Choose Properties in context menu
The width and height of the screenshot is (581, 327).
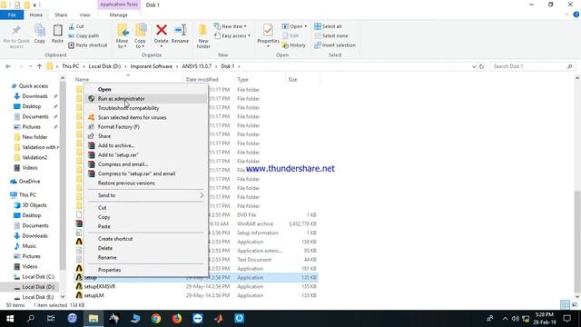[x=146, y=270]
